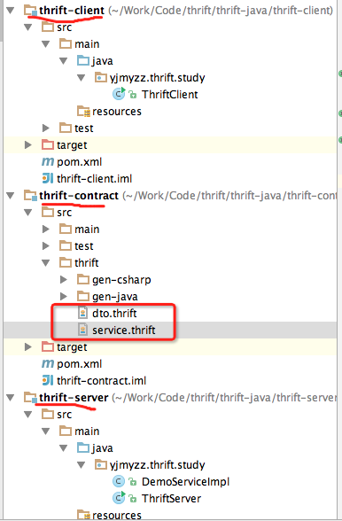Click resources folder icon under thrift-client
The width and height of the screenshot is (342, 521).
pos(83,112)
